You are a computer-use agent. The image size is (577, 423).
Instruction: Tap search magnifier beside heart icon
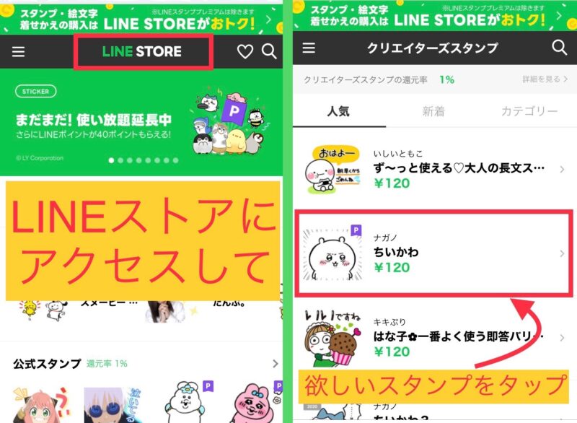coord(269,51)
